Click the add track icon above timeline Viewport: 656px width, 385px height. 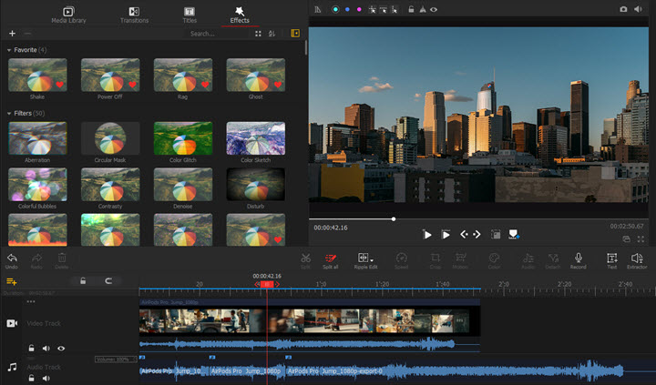click(x=12, y=282)
